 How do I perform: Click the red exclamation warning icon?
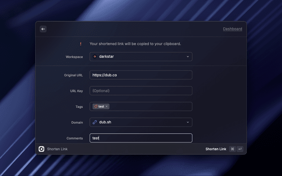pos(80,44)
